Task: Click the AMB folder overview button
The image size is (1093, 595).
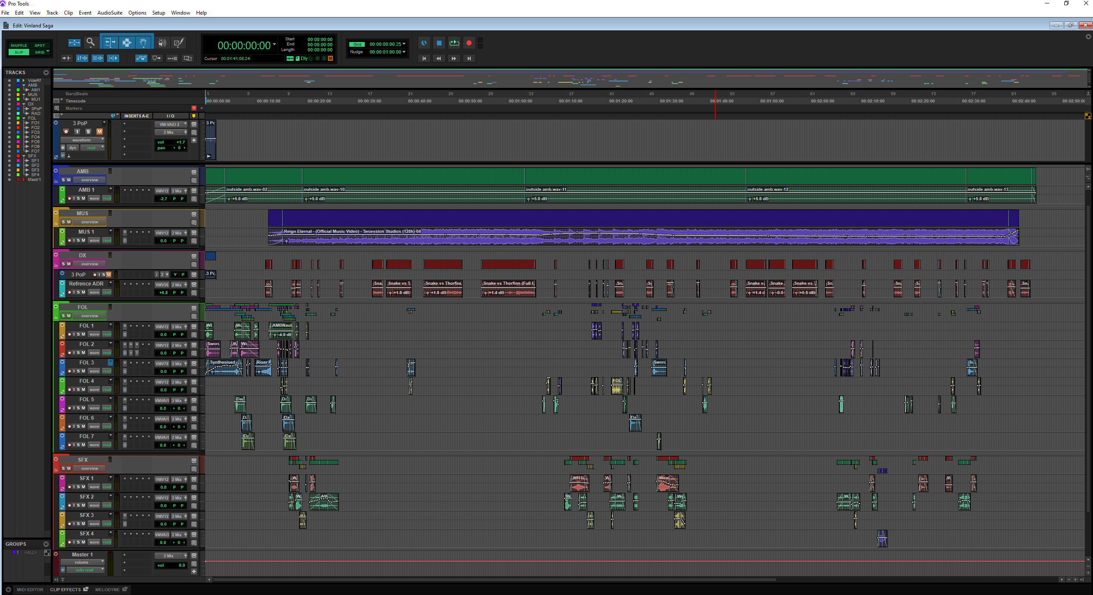Action: [89, 180]
